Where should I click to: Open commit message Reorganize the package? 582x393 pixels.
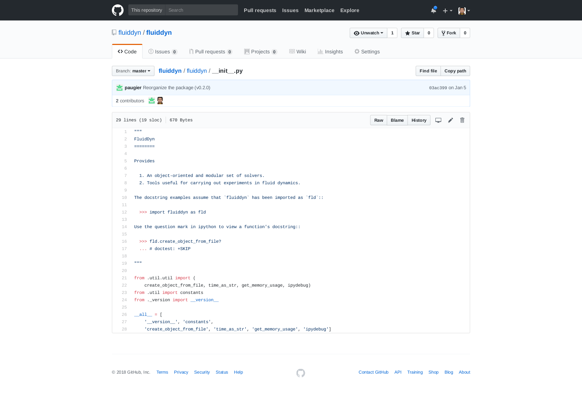pyautogui.click(x=177, y=88)
